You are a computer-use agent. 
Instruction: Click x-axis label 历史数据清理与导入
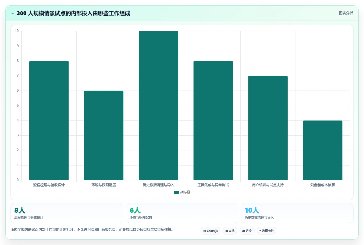click(x=158, y=185)
